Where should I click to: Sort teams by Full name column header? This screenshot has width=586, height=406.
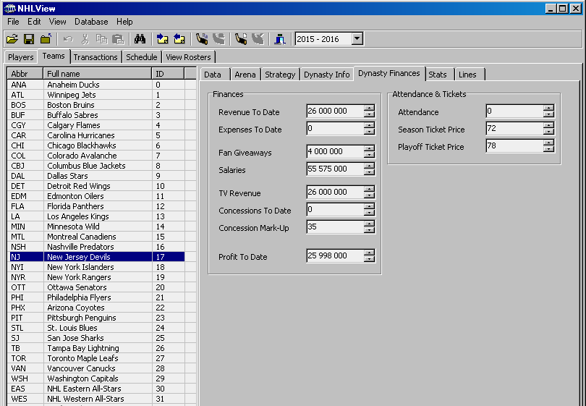97,74
